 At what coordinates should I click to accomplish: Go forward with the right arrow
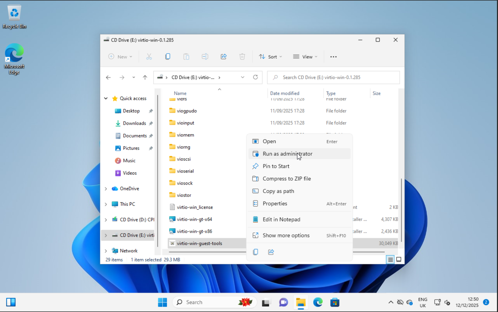[122, 77]
